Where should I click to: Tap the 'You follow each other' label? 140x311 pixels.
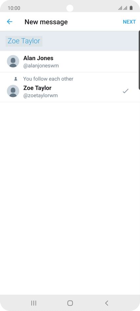tap(48, 79)
